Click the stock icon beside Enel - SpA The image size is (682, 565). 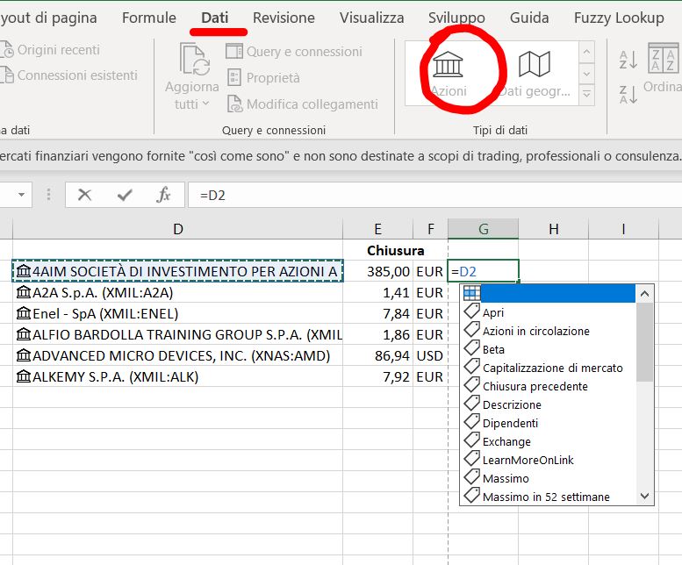pos(24,313)
